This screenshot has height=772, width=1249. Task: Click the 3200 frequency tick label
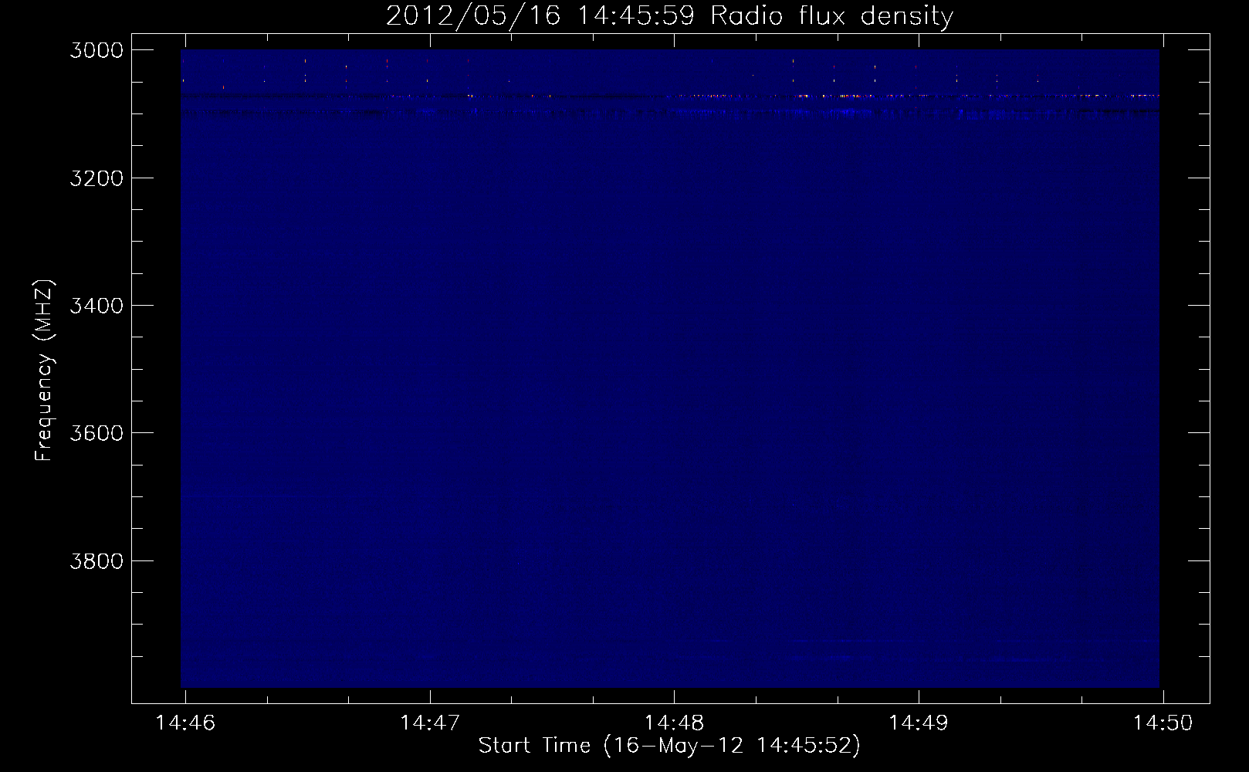96,178
